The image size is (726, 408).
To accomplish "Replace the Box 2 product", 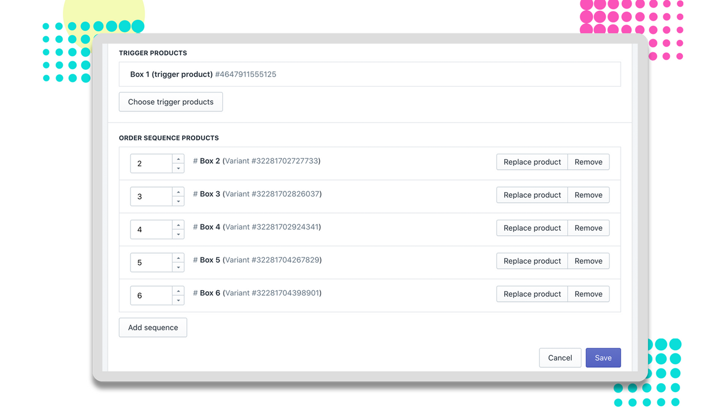I will [x=531, y=161].
